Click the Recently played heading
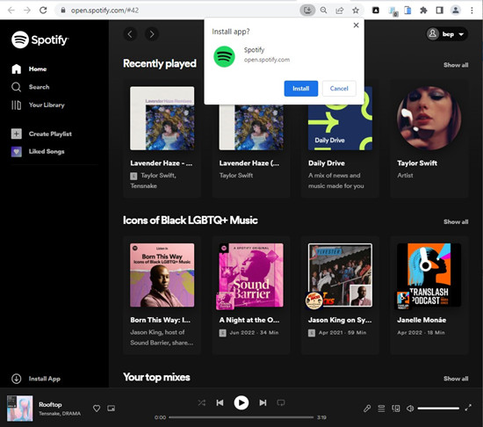This screenshot has height=427, width=483. pos(160,63)
